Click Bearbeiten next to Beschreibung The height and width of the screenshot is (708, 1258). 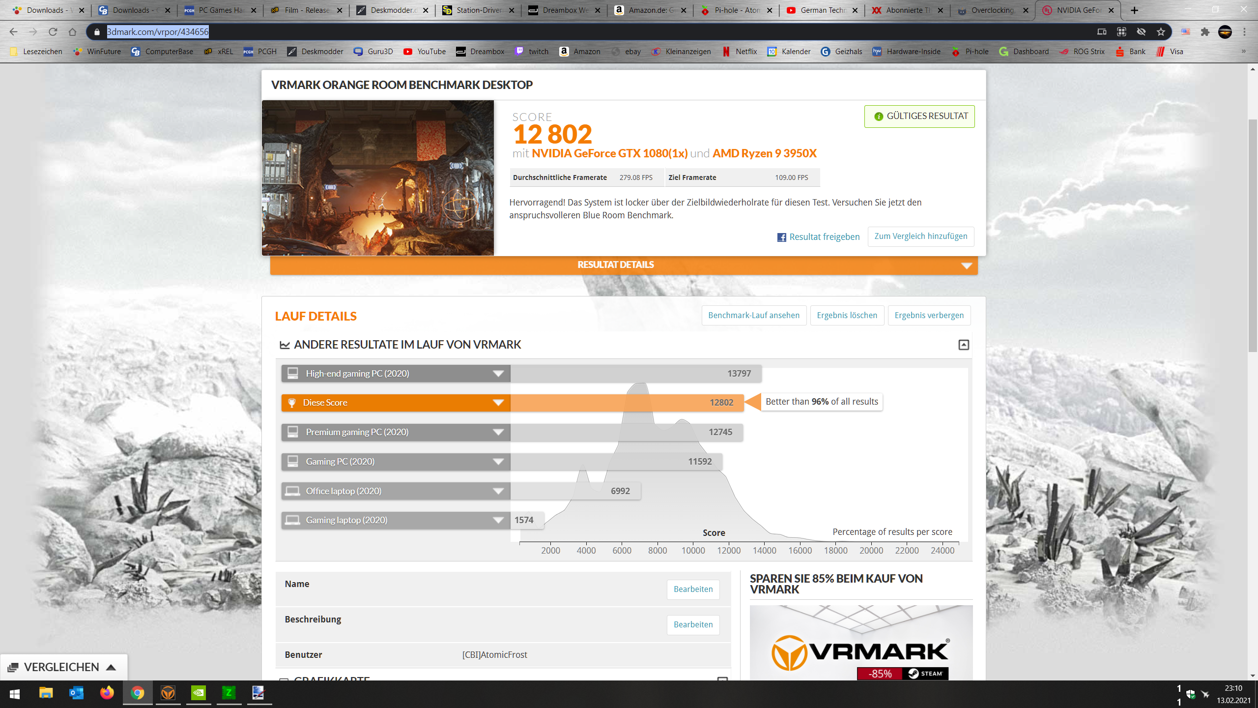pos(693,625)
